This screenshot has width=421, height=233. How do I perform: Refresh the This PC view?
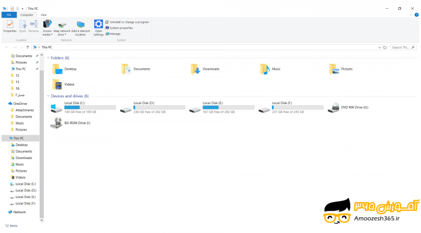385,47
